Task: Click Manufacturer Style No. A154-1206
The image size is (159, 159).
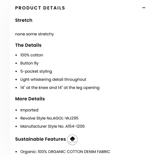Action: pos(52,126)
